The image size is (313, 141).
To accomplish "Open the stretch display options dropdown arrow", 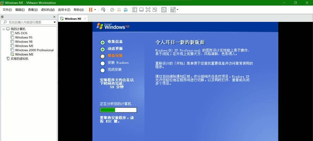I will pyautogui.click(x=177, y=10).
